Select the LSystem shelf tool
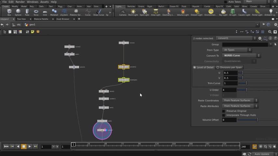The image size is (278, 156). click(64, 12)
